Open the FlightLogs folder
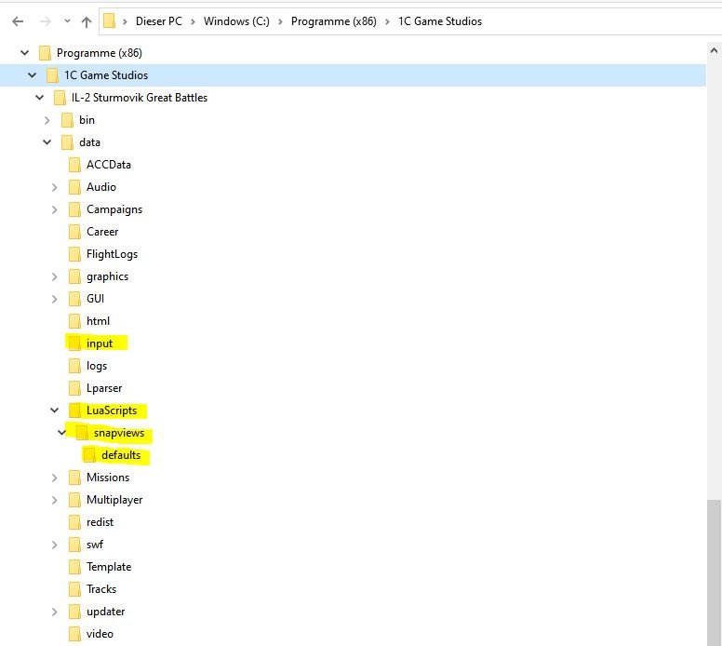The image size is (722, 646). [x=112, y=254]
